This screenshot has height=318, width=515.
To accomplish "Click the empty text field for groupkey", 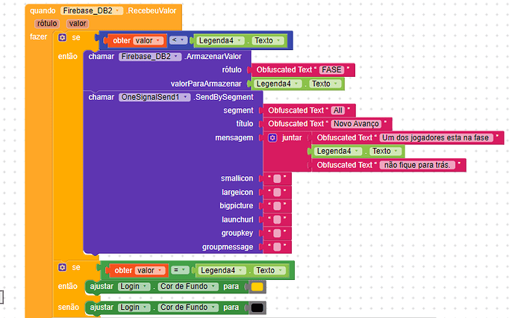I will [277, 233].
